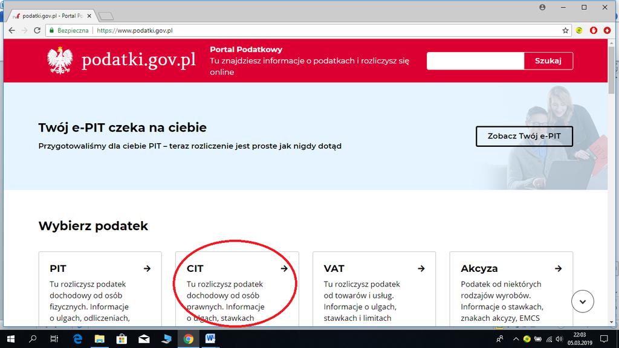
Task: Open the VAT tax card heading
Action: point(334,268)
